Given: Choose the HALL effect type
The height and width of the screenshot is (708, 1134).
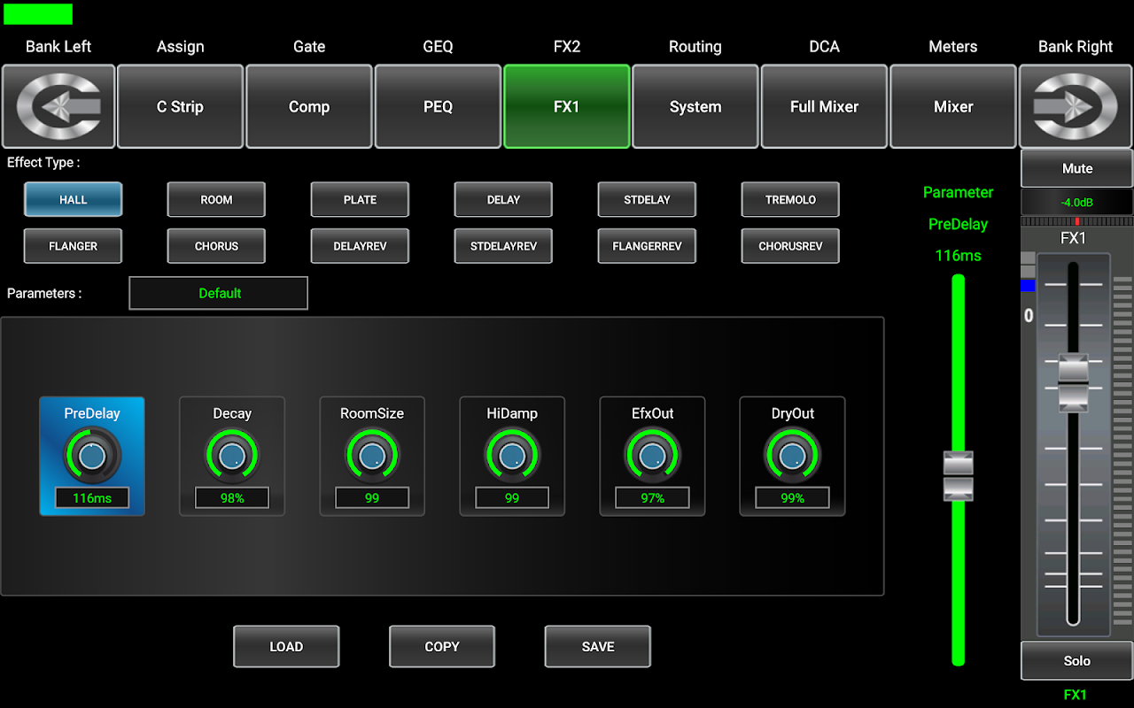Looking at the screenshot, I should (73, 200).
